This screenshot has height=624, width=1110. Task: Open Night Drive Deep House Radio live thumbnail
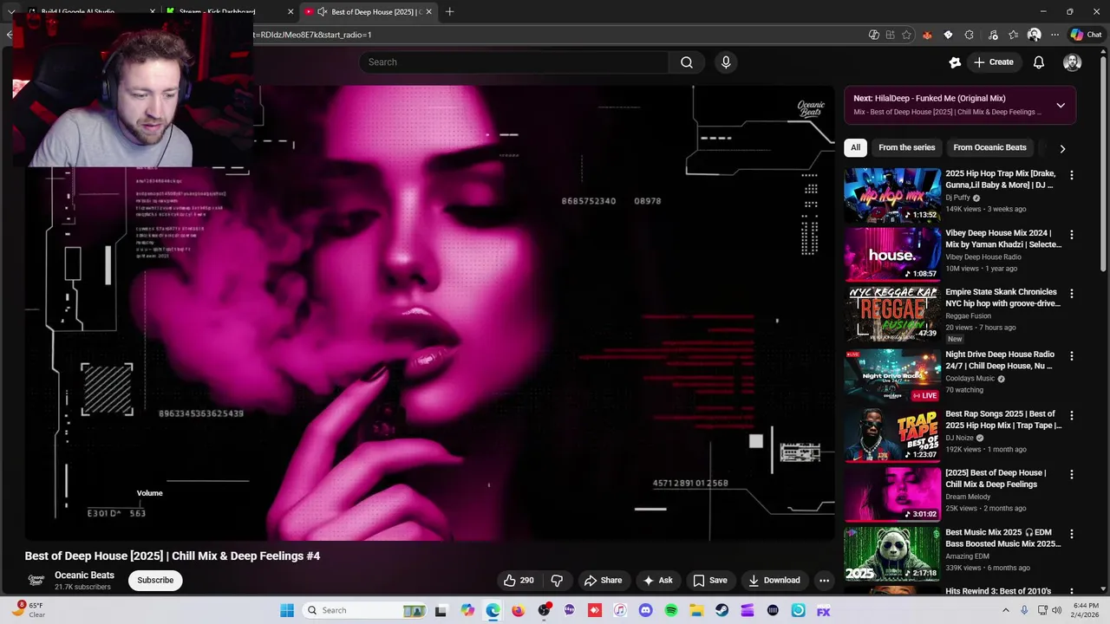(892, 376)
